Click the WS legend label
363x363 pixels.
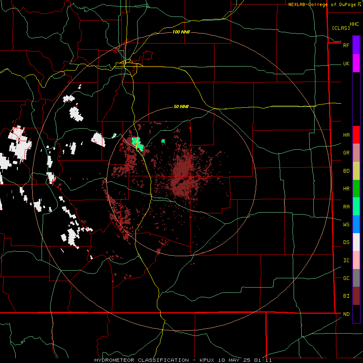[346, 225]
